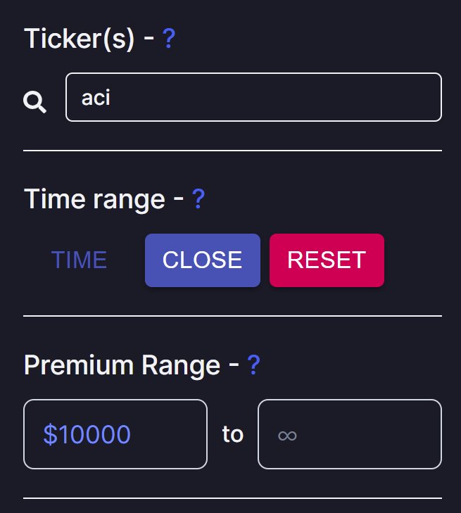Click the infinity symbol placeholder
461x513 pixels.
tap(287, 436)
